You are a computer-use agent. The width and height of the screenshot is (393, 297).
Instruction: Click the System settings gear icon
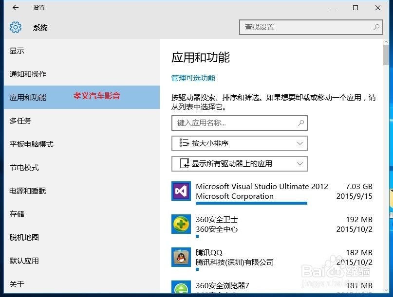click(16, 27)
